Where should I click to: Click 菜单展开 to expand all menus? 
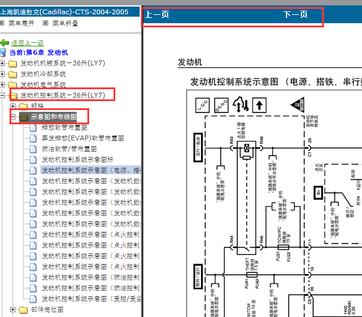pos(21,23)
